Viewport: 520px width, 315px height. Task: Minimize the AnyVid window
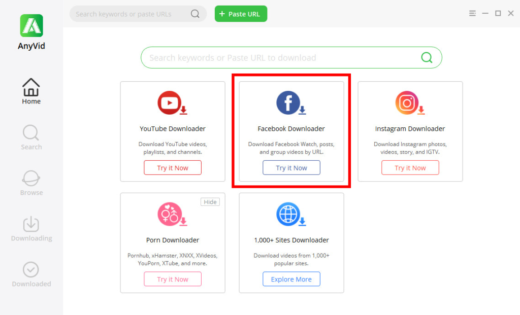pyautogui.click(x=485, y=13)
